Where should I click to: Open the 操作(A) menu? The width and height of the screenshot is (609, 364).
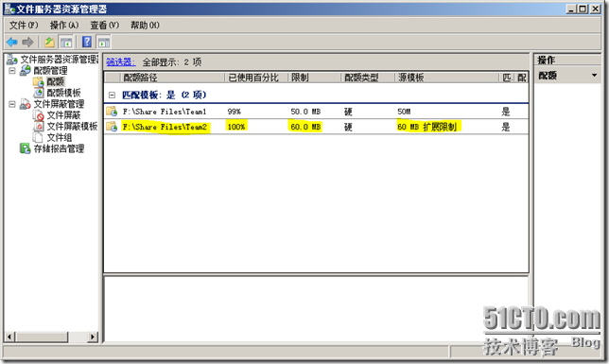point(64,25)
